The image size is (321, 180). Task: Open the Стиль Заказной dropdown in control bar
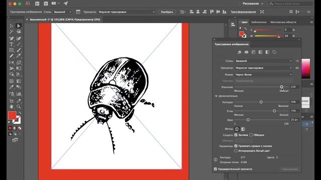[x=62, y=12]
